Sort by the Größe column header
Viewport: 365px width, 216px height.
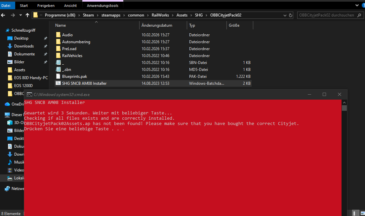tap(234, 25)
